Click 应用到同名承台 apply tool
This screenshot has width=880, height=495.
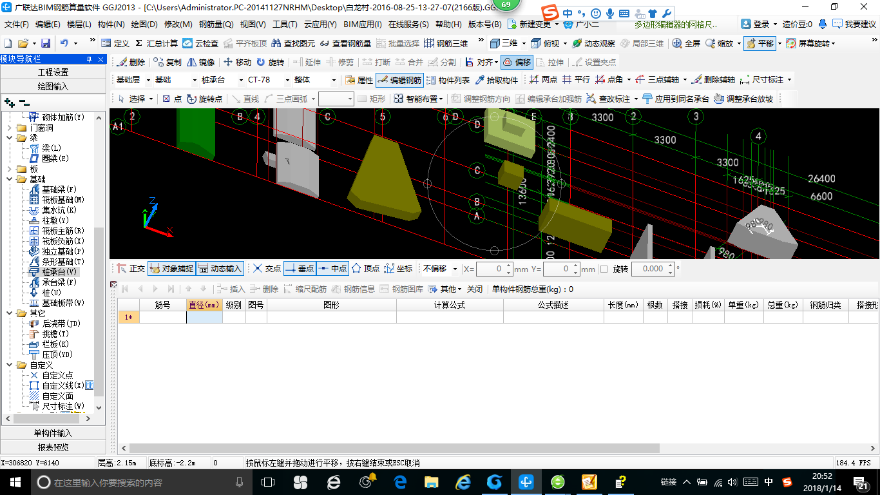[x=676, y=99]
